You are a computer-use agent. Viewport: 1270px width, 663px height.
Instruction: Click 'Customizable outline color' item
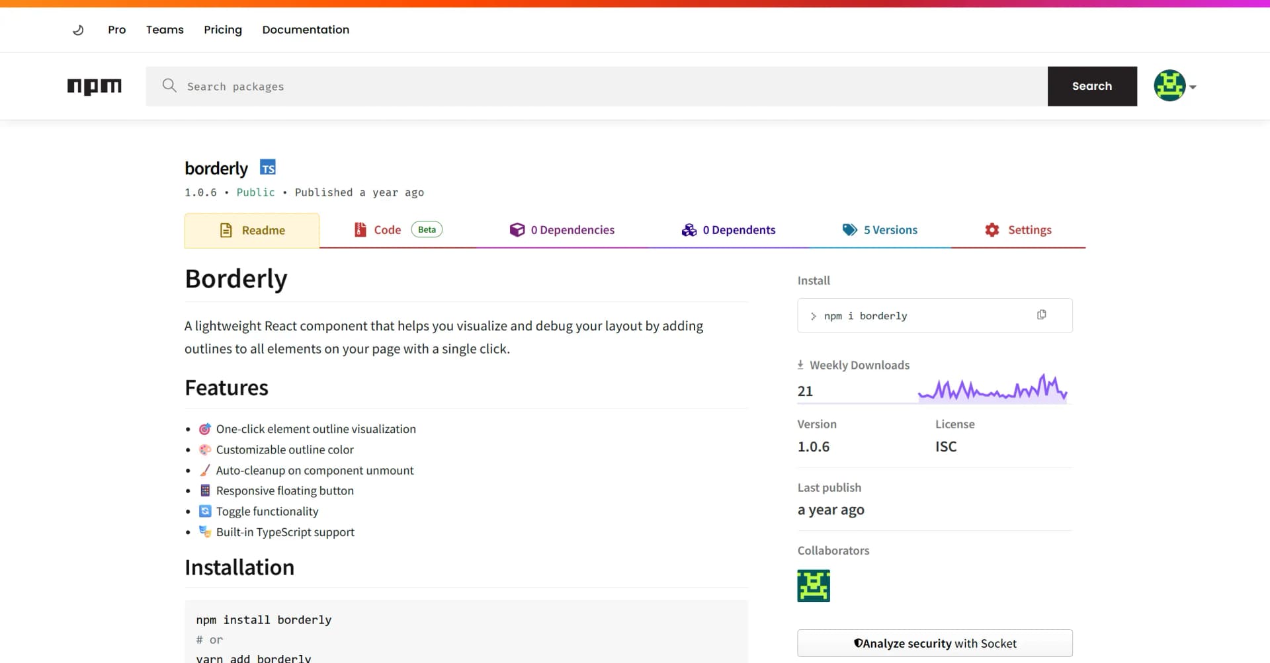click(x=285, y=449)
